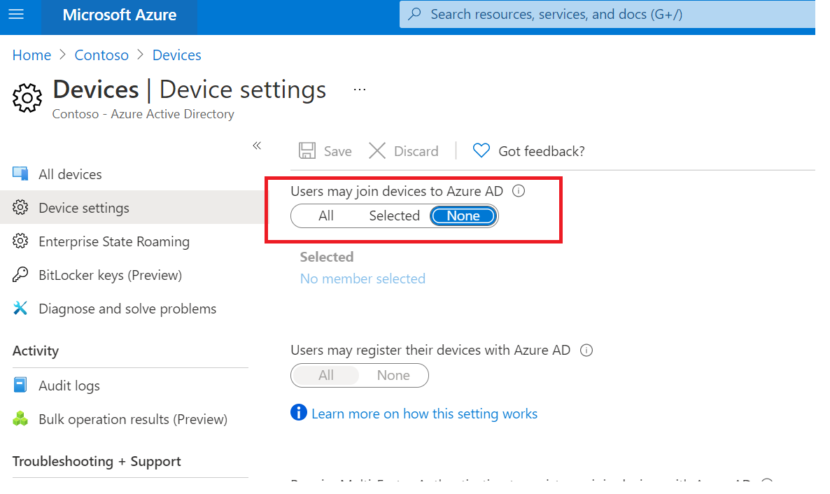Image resolution: width=830 pixels, height=494 pixels.
Task: Open Learn more on how this setting works
Action: point(424,414)
